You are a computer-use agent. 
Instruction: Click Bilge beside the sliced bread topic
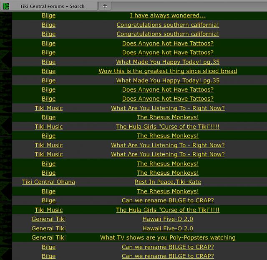[x=48, y=71]
